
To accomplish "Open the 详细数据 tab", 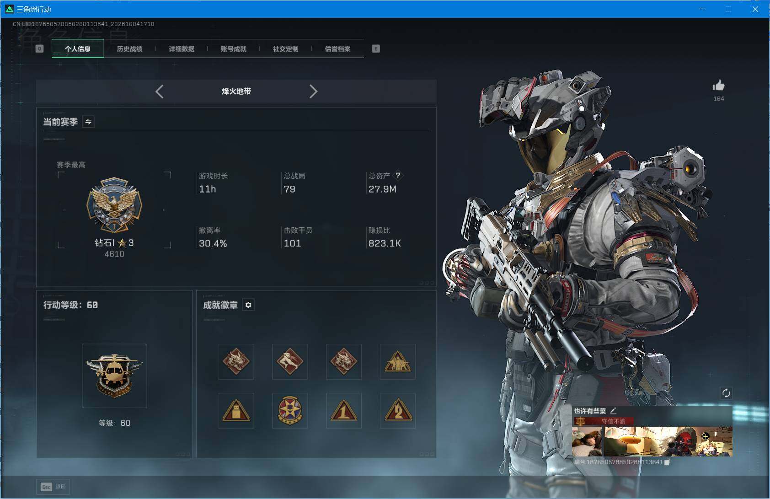I will point(182,49).
